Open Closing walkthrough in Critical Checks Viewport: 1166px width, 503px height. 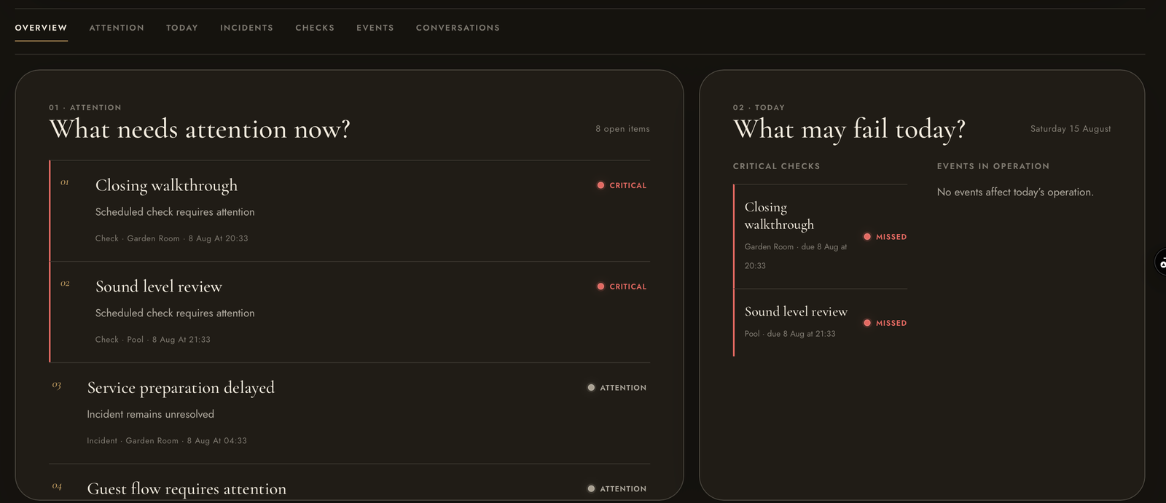click(x=821, y=236)
